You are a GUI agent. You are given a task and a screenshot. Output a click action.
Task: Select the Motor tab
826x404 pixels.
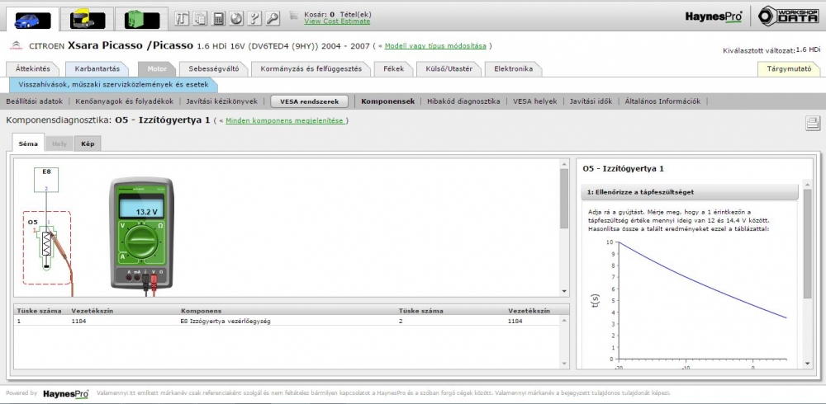(157, 69)
